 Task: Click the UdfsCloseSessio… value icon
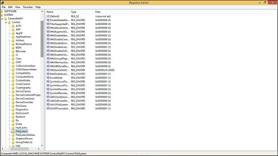[x=48, y=97]
